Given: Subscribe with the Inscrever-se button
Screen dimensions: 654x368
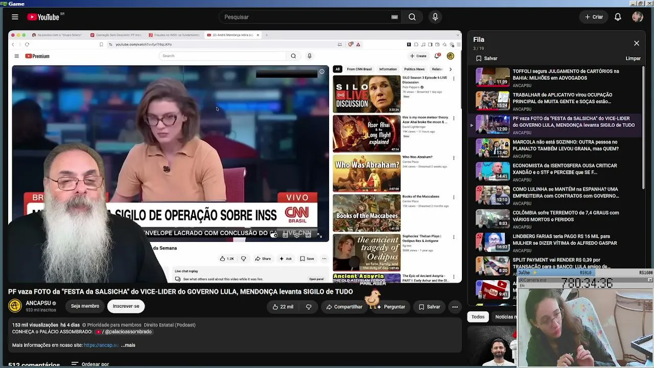Looking at the screenshot, I should [126, 306].
